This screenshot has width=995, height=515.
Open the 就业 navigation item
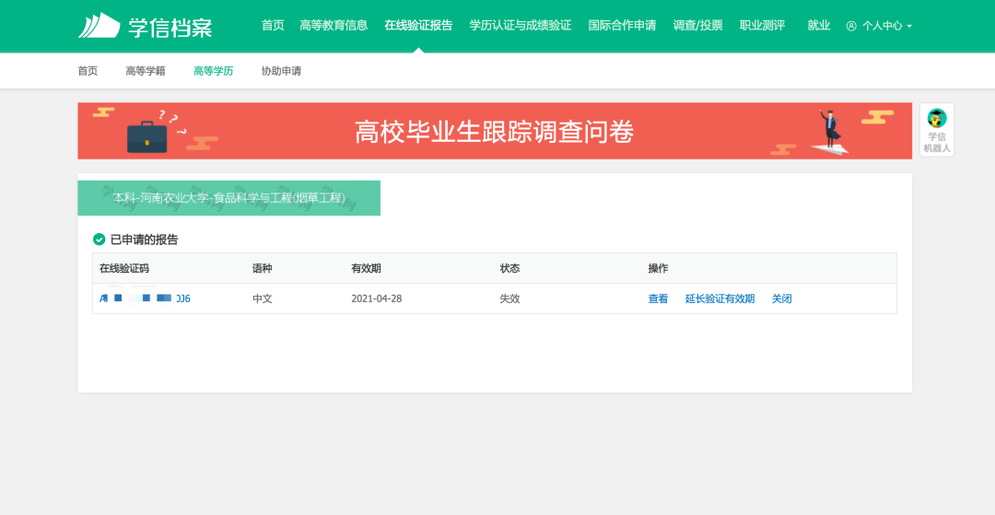818,26
